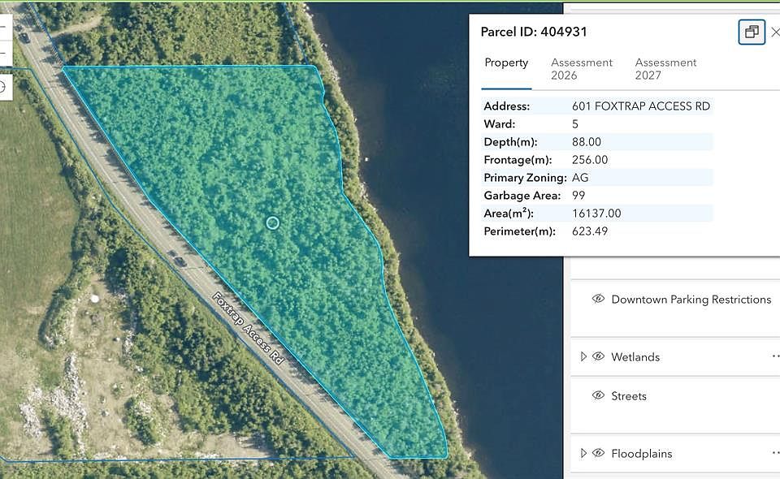Click the Perimeter value 623.49
Viewport: 780px width, 479px height.
(x=590, y=231)
